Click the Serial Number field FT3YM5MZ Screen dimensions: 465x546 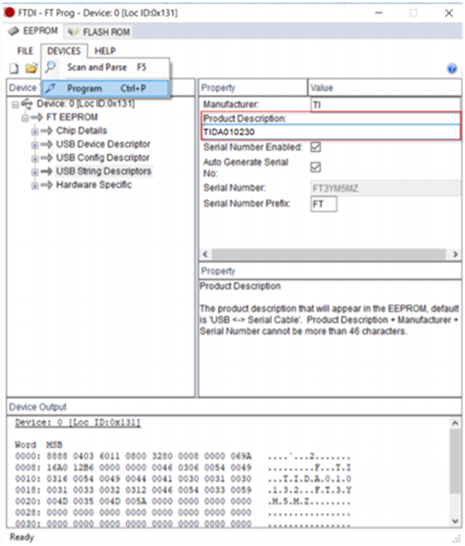[x=385, y=189]
